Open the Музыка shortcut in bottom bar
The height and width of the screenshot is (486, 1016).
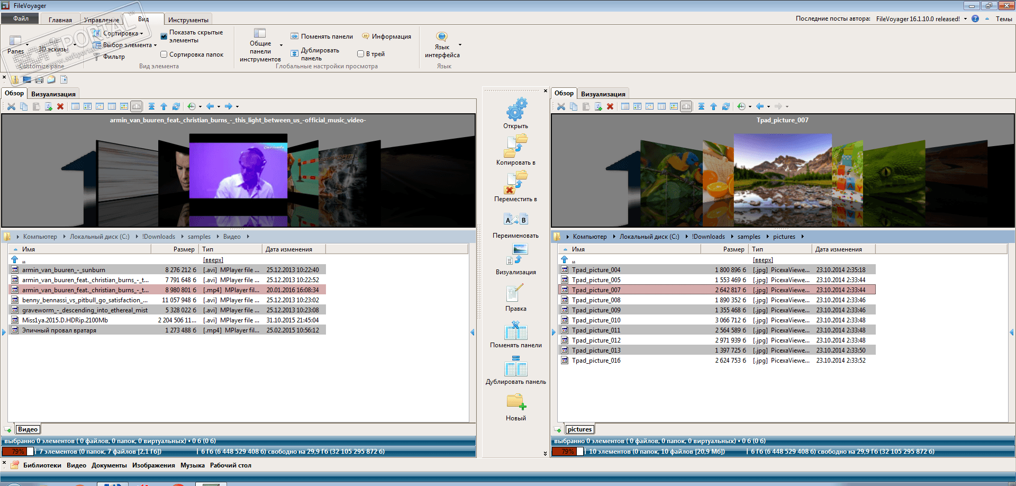point(193,465)
